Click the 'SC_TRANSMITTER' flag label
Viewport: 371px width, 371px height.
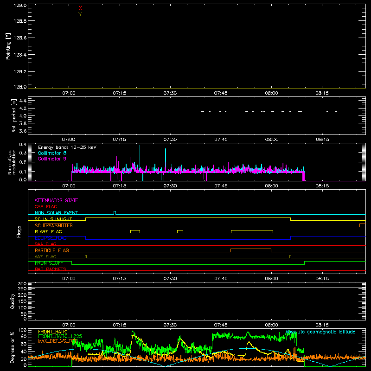pos(54,225)
